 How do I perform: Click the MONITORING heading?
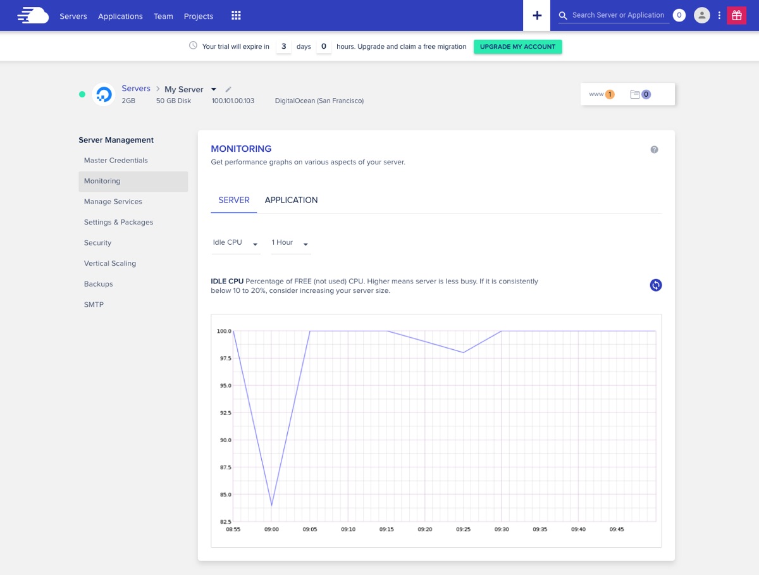point(241,149)
